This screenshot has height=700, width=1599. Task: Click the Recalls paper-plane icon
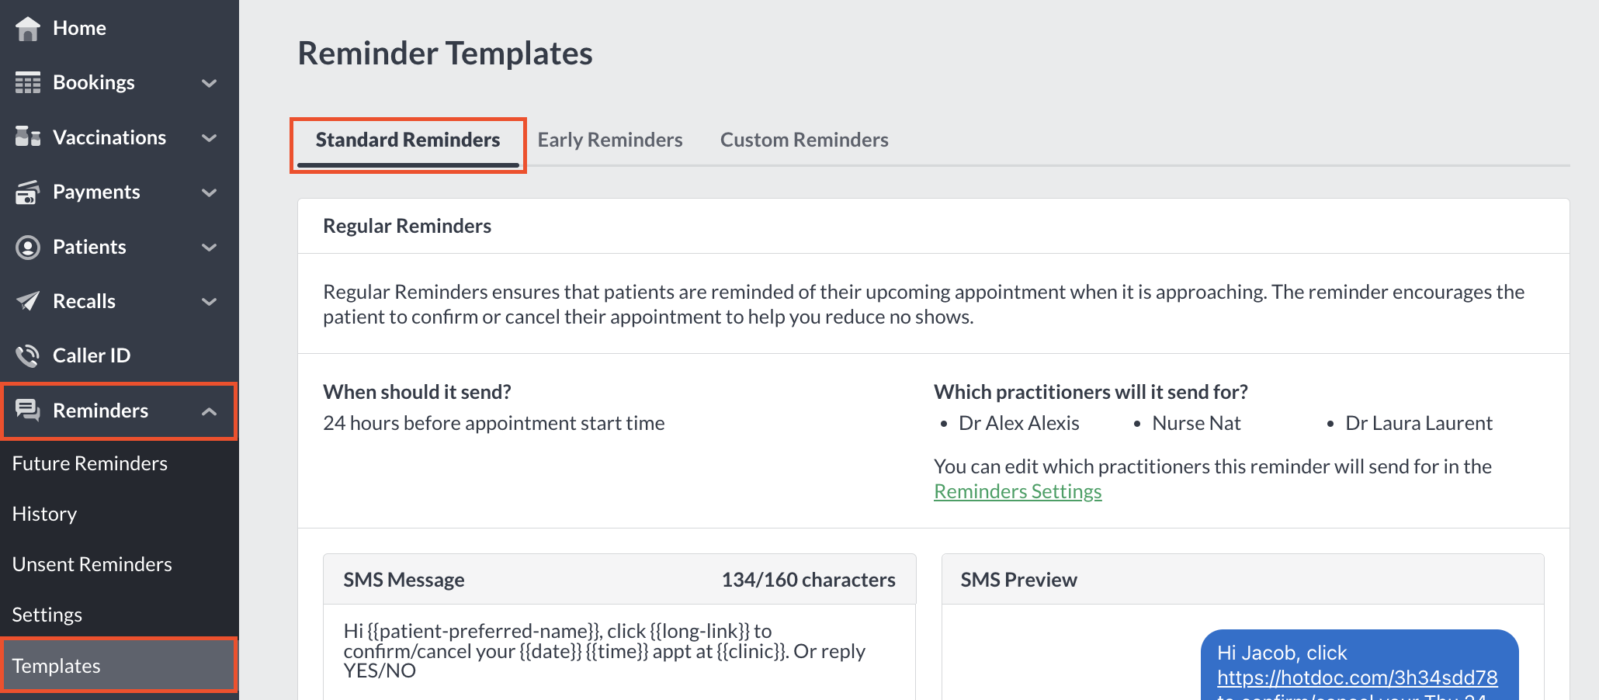tap(27, 301)
